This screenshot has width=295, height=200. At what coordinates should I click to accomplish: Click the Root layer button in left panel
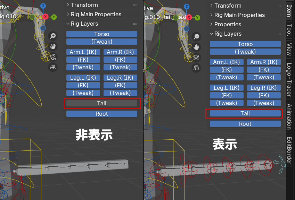(x=102, y=114)
